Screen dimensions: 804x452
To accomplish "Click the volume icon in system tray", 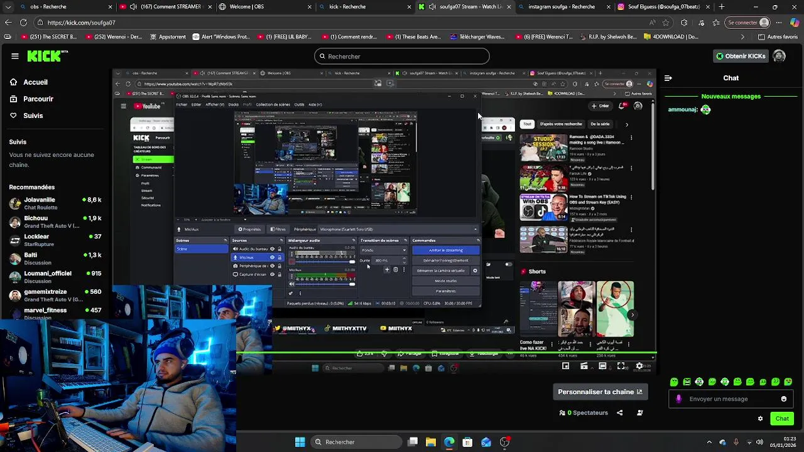I will (759, 442).
